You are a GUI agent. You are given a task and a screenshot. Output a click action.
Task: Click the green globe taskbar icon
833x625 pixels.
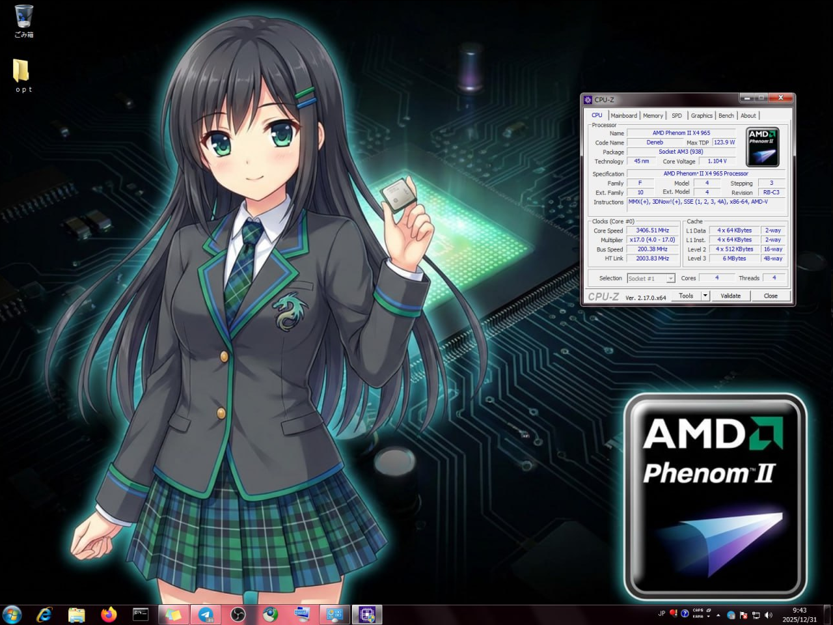tap(270, 615)
